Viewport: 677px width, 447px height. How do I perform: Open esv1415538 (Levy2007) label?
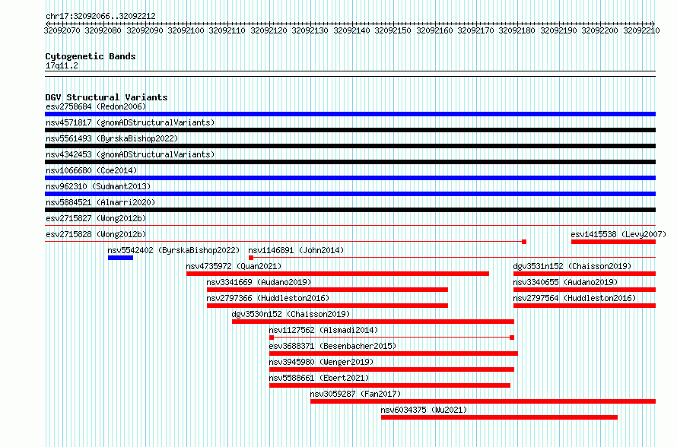tap(618, 234)
